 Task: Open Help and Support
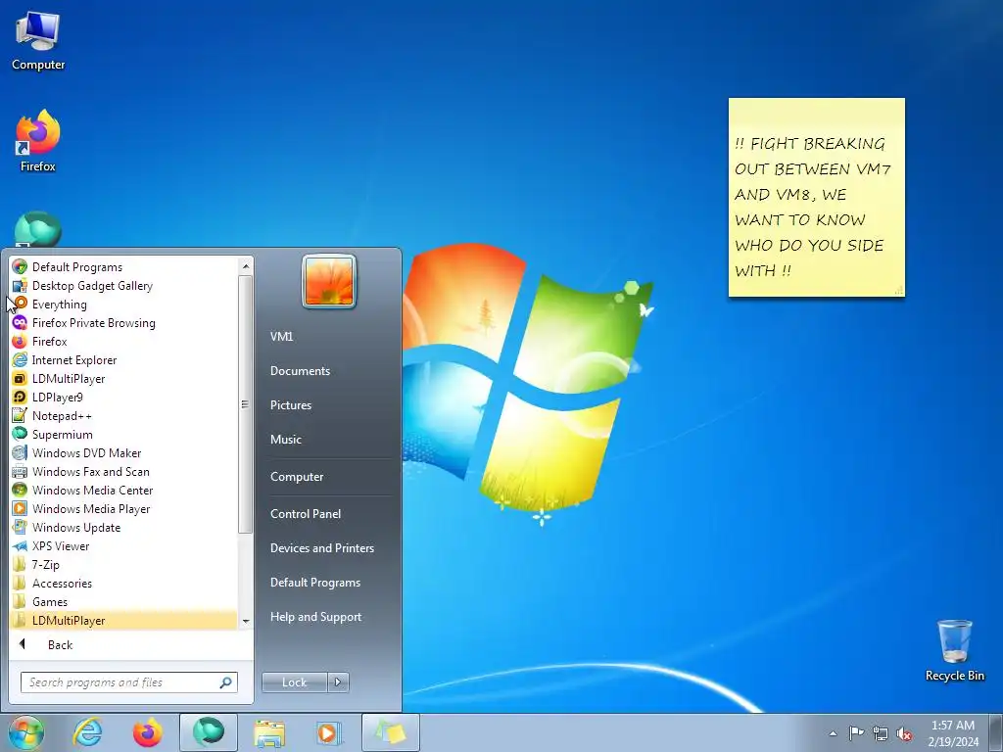pyautogui.click(x=315, y=617)
